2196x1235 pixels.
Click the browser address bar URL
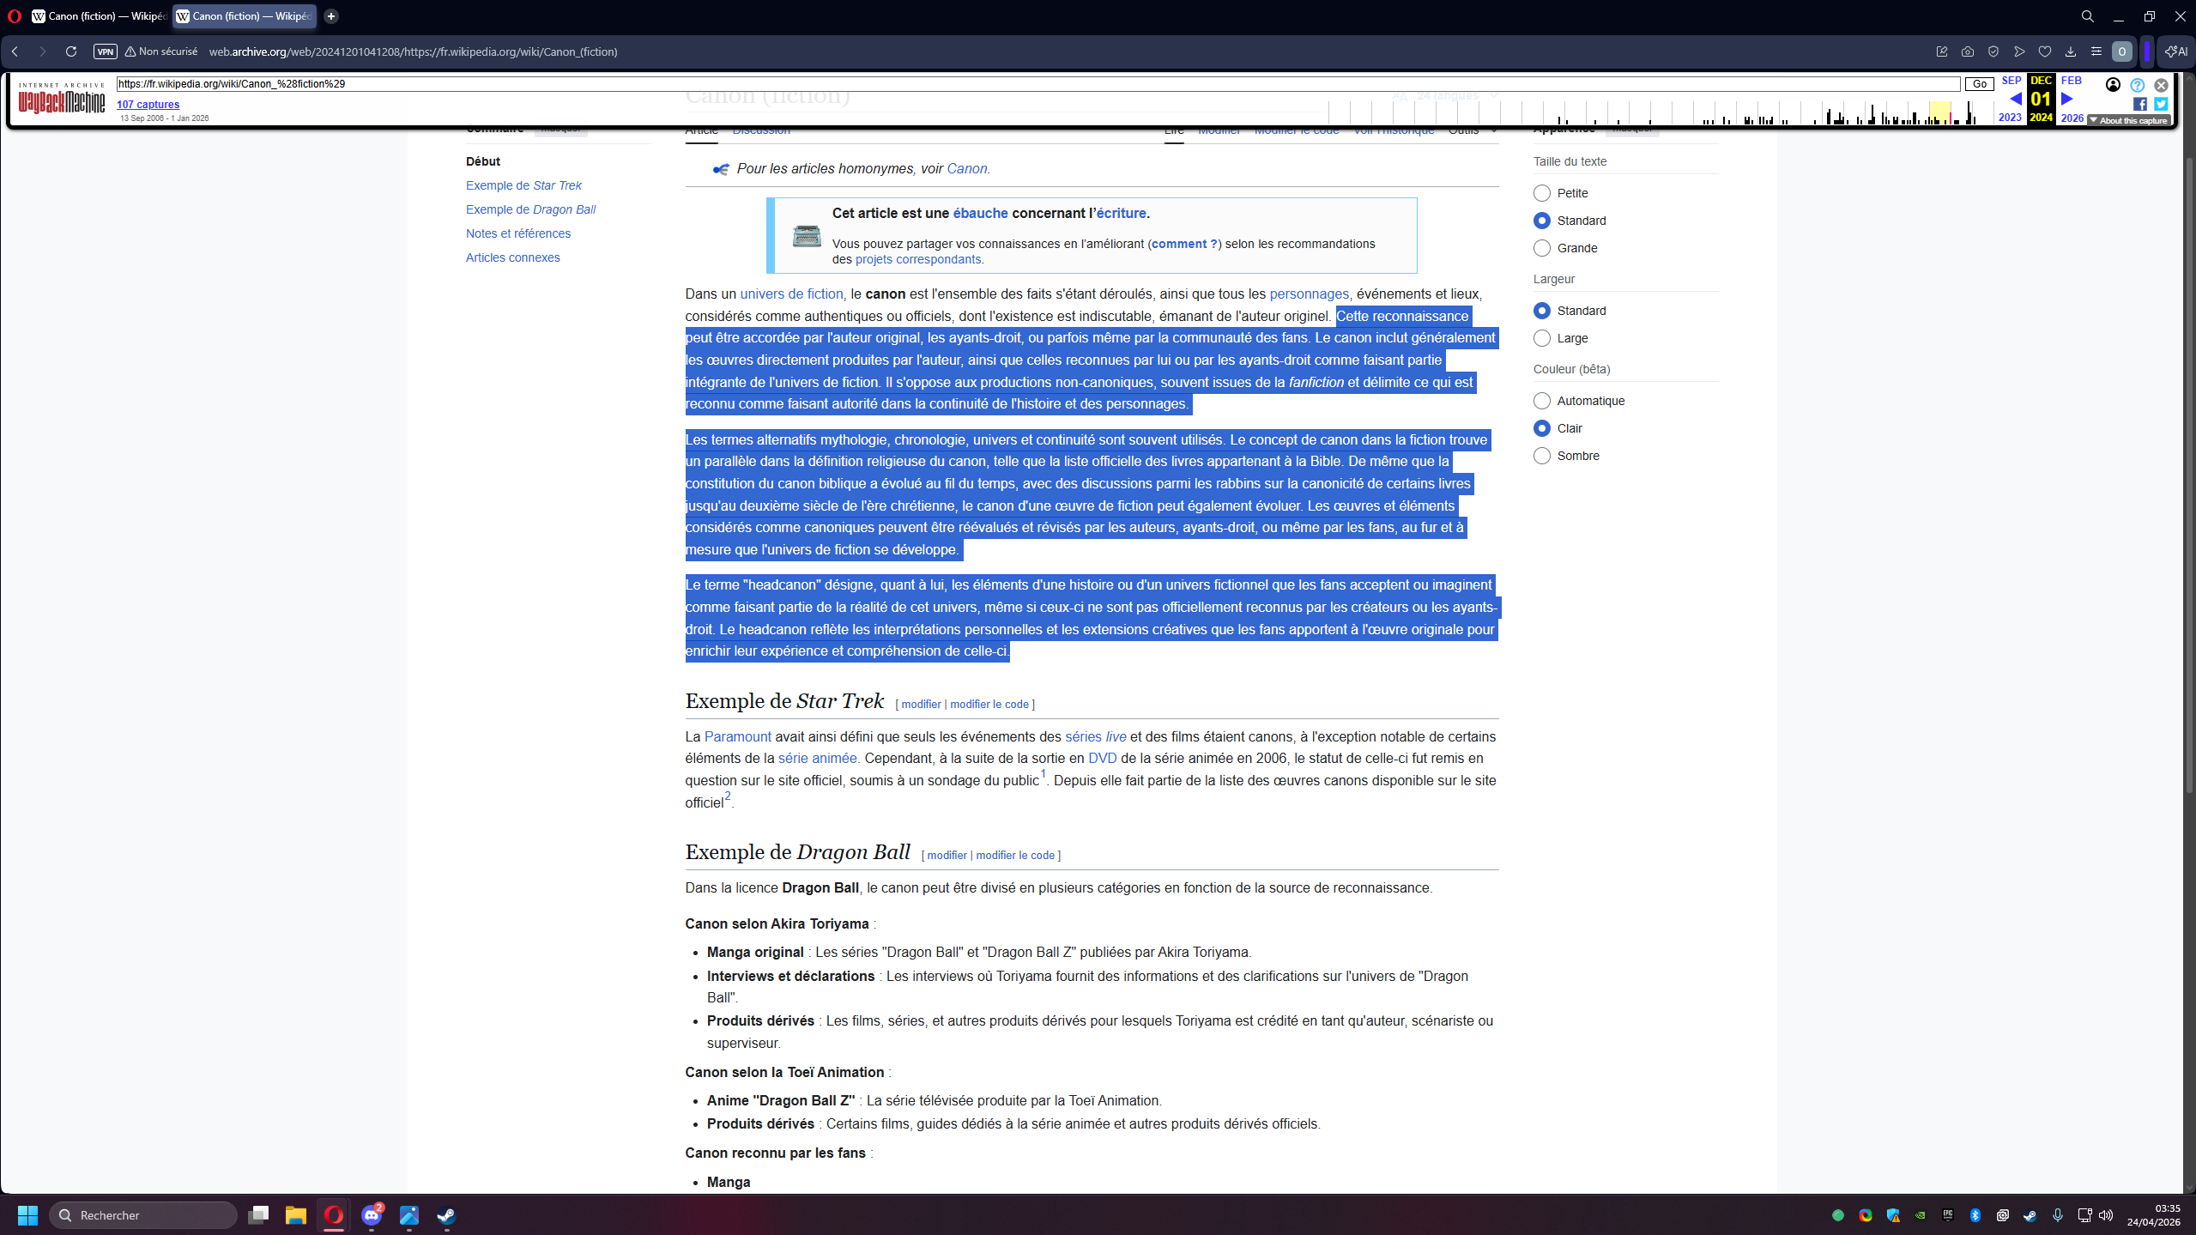point(413,51)
